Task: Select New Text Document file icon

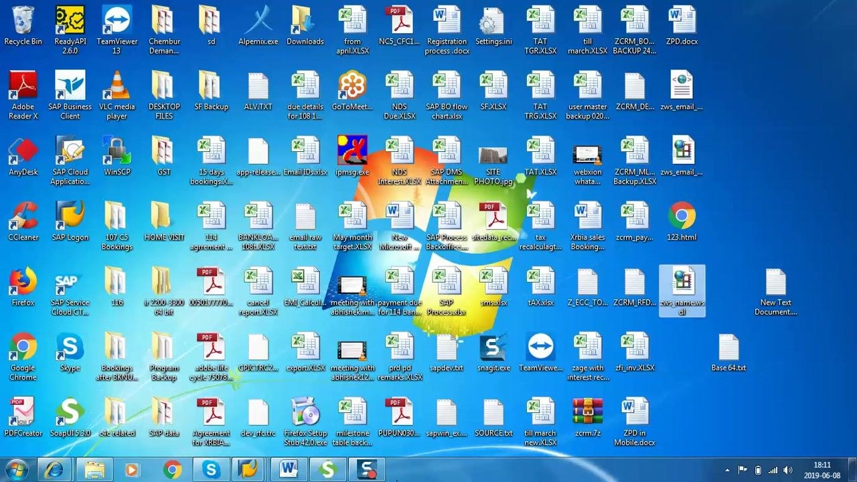Action: [x=776, y=292]
